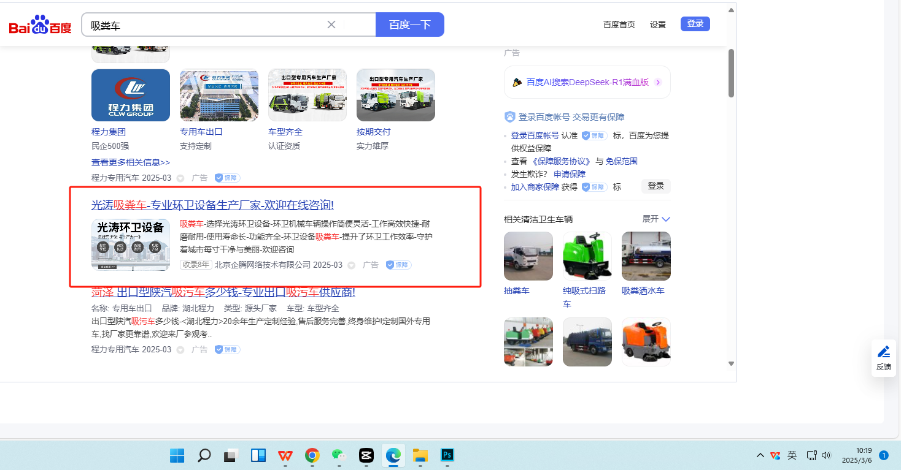The width and height of the screenshot is (901, 470).
Task: Click the blue 登录 button in the header
Action: (695, 24)
